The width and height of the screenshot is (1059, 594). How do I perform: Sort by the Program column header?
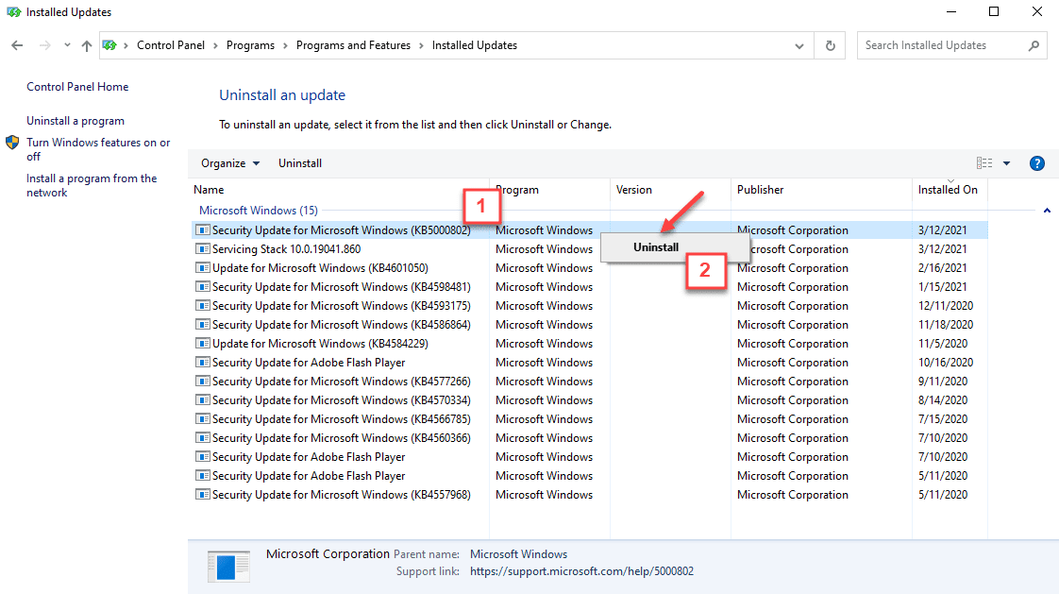pos(517,190)
